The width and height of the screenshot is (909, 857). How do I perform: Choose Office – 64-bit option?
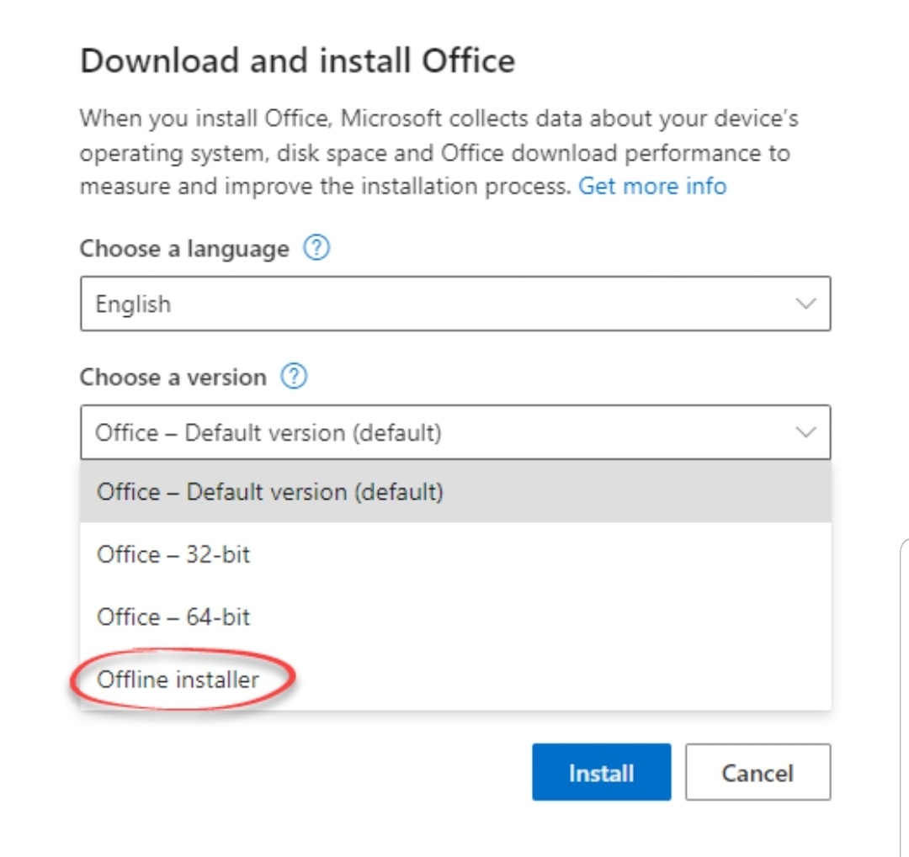455,616
